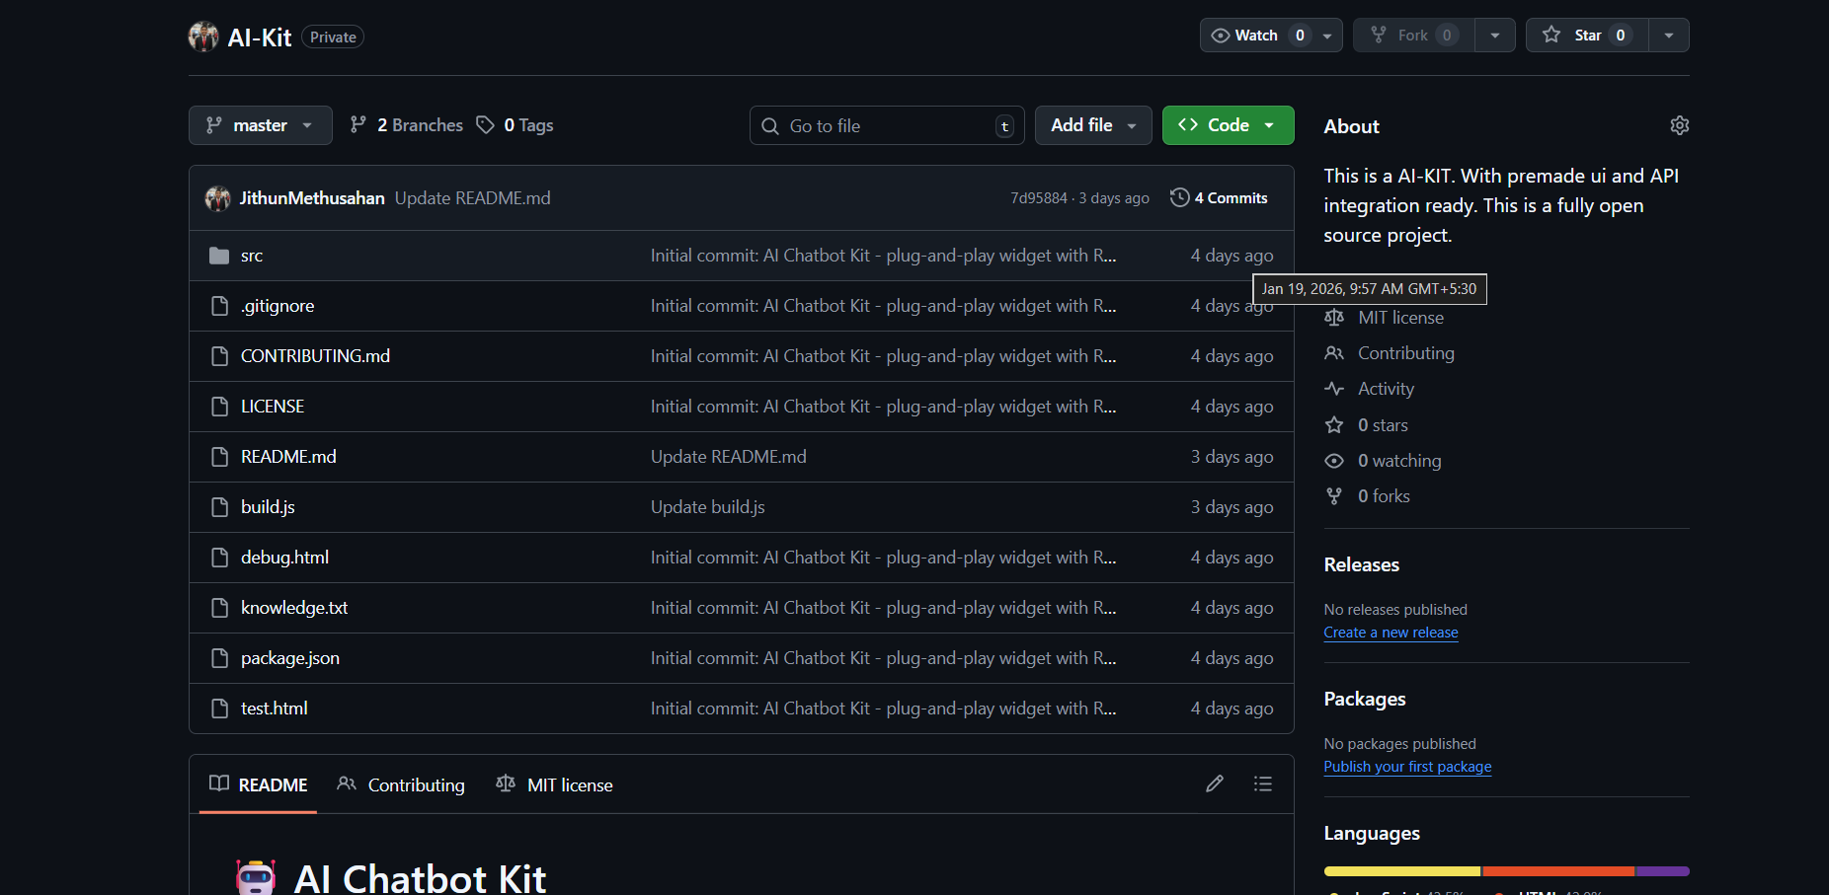The height and width of the screenshot is (895, 1829).
Task: Open the README outline list icon
Action: point(1262,783)
